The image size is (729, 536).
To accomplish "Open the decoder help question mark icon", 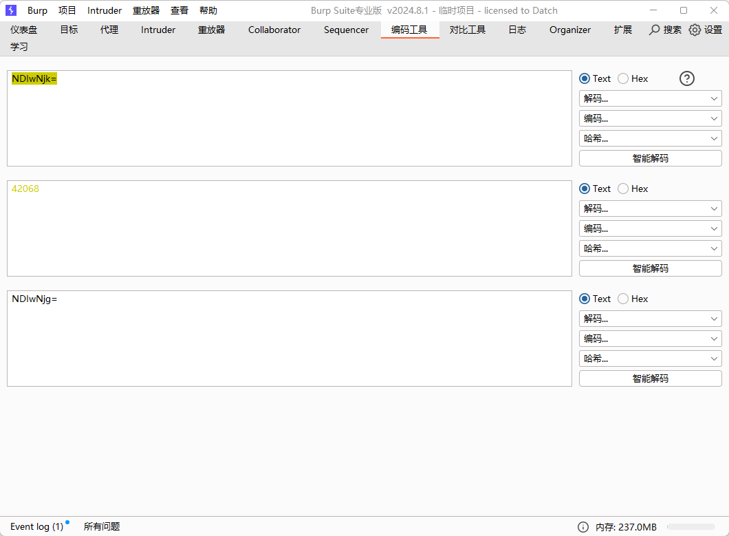I will coord(686,78).
